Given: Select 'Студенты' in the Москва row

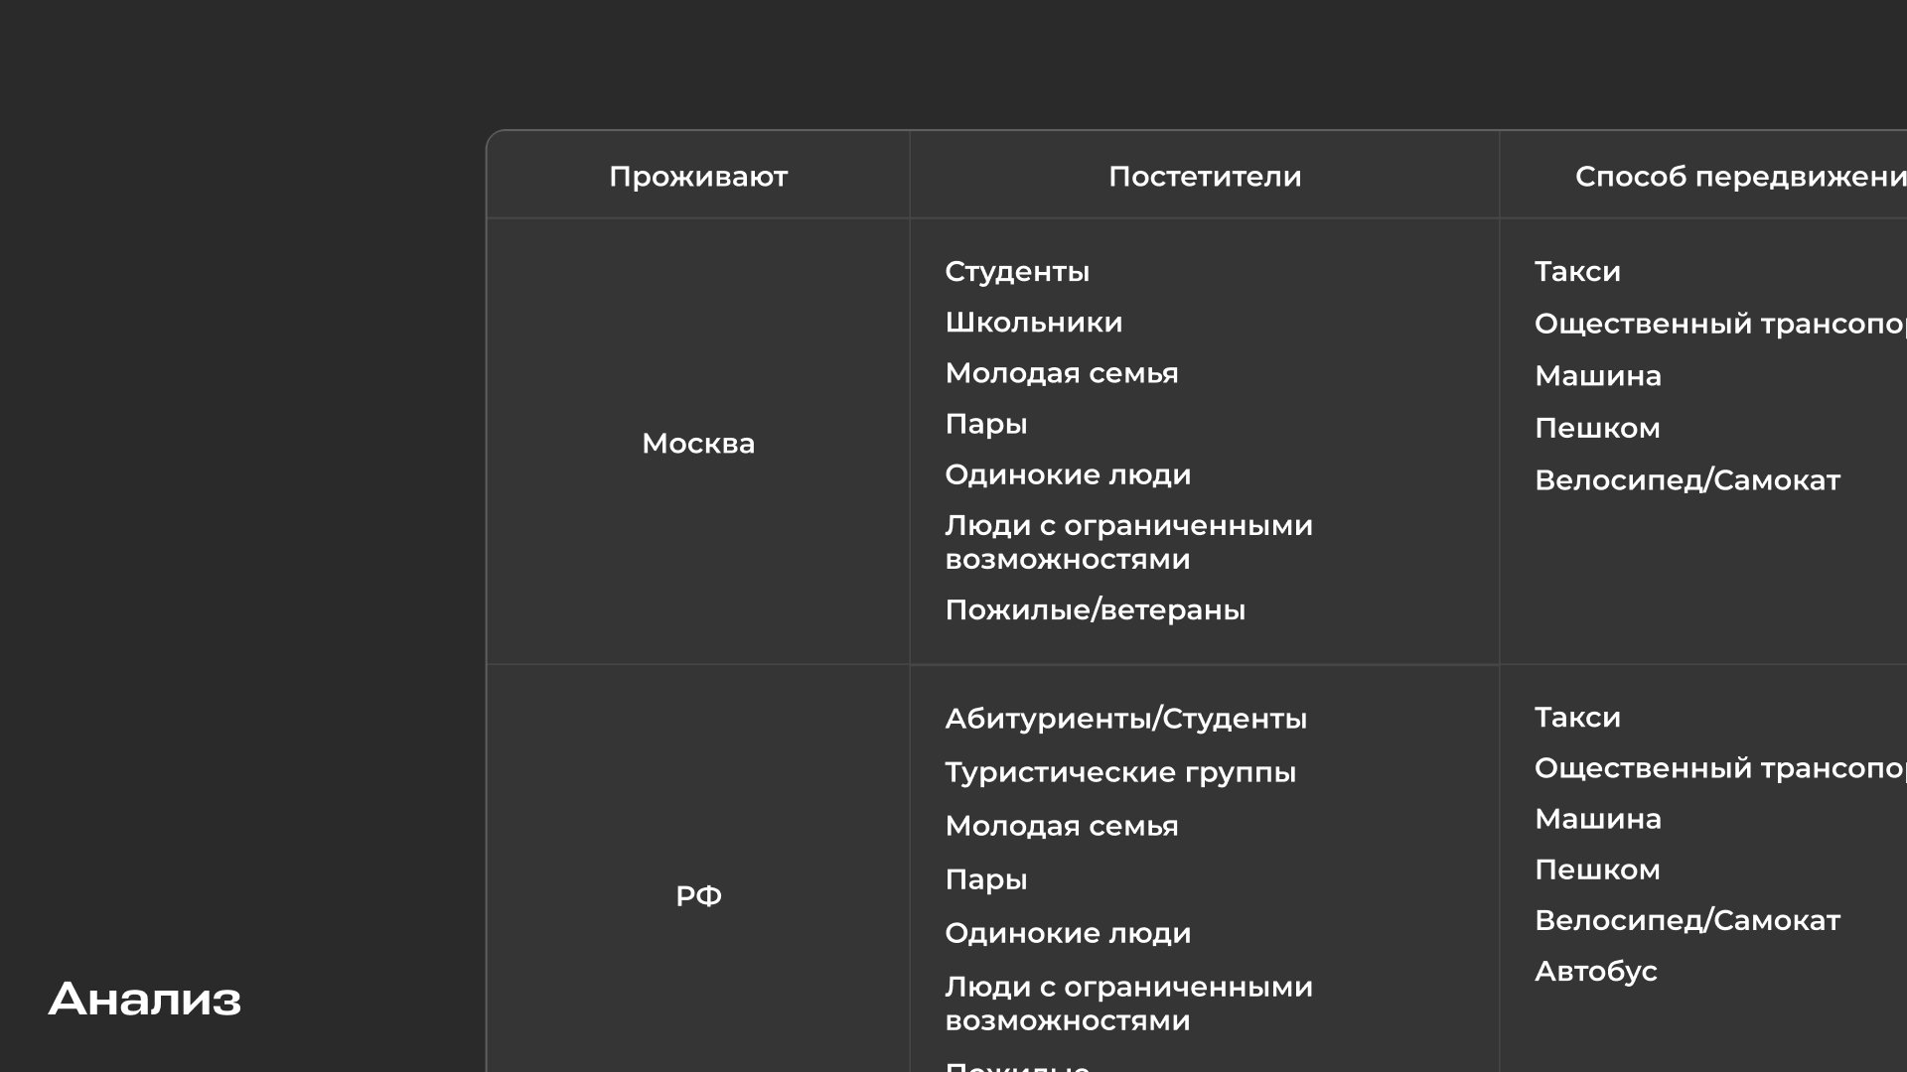Looking at the screenshot, I should pyautogui.click(x=1017, y=272).
